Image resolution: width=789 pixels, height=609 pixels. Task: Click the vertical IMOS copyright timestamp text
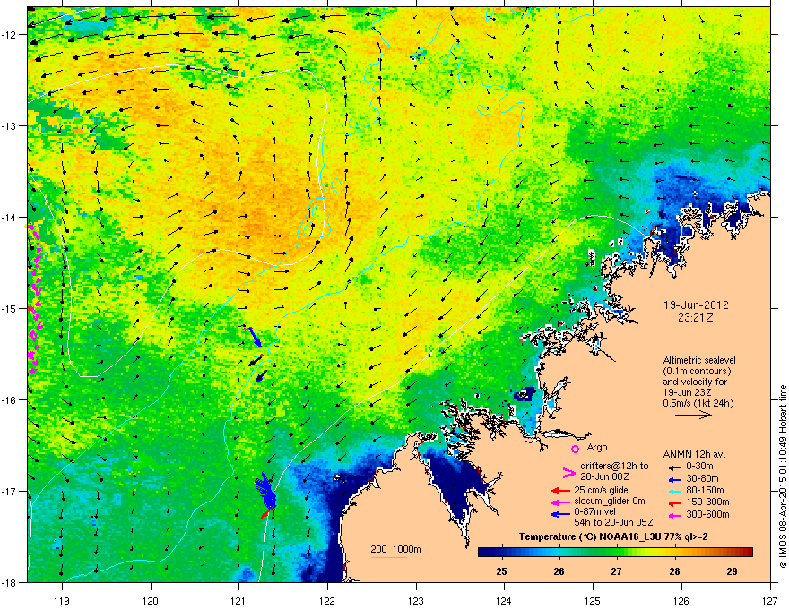783,476
